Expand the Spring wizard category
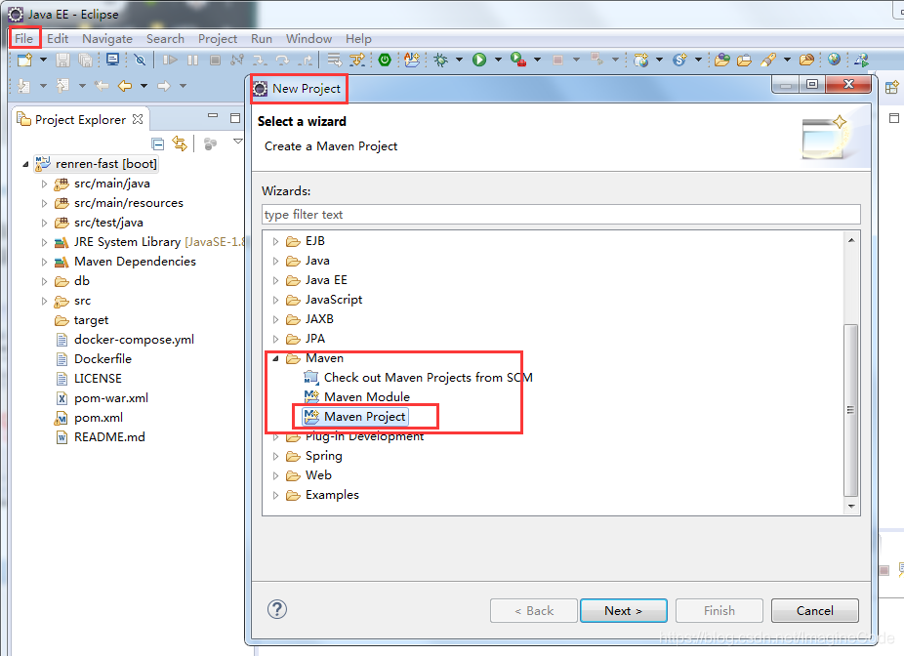The image size is (904, 656). tap(275, 456)
